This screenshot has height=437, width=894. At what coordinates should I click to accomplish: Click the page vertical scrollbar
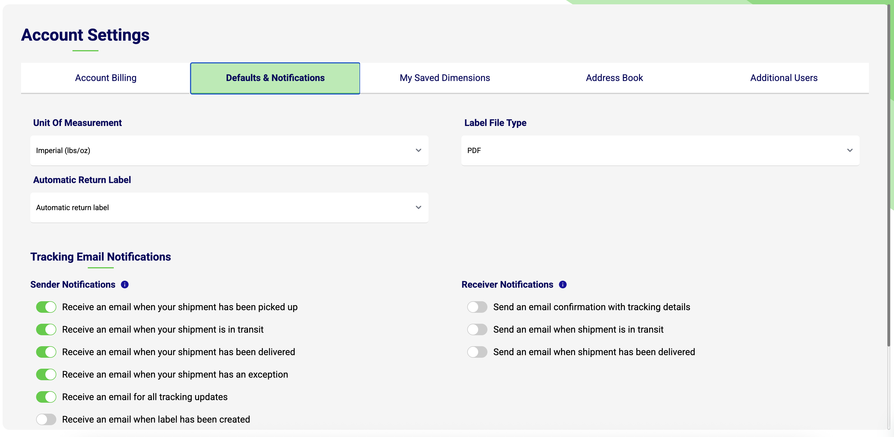(889, 173)
